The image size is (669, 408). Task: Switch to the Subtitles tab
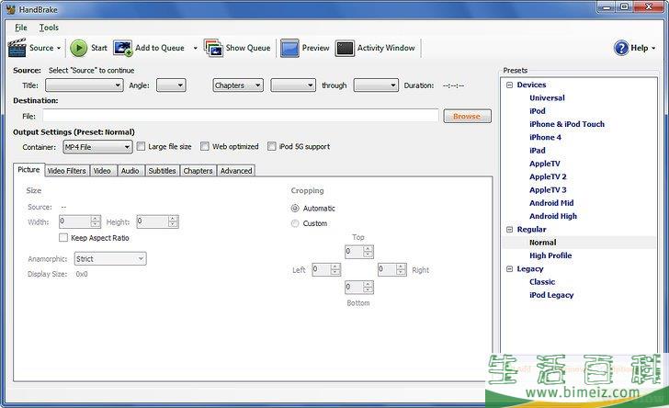(x=162, y=171)
